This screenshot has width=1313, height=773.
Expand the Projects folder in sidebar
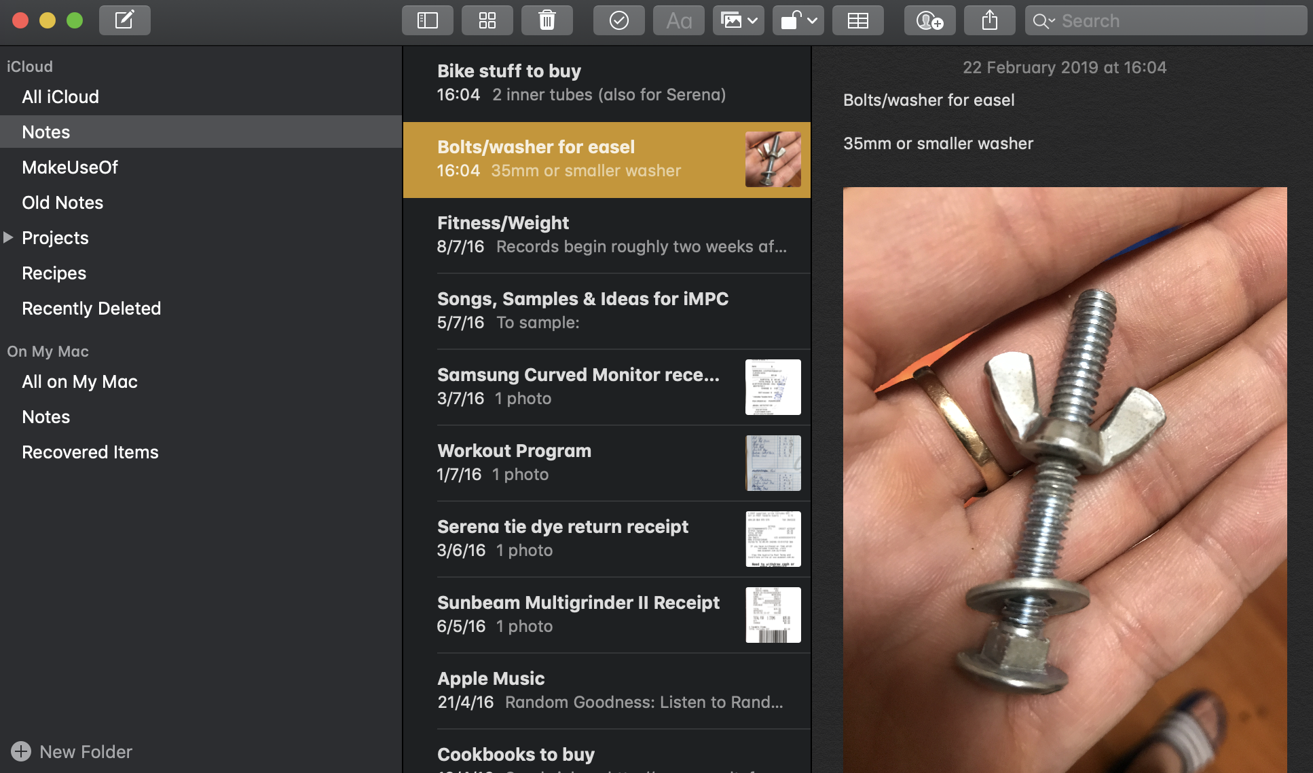click(8, 237)
